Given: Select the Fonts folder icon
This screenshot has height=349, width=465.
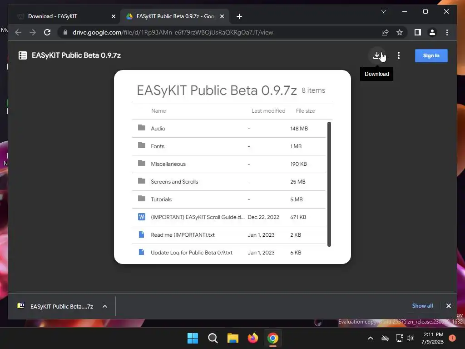Looking at the screenshot, I should 142,145.
